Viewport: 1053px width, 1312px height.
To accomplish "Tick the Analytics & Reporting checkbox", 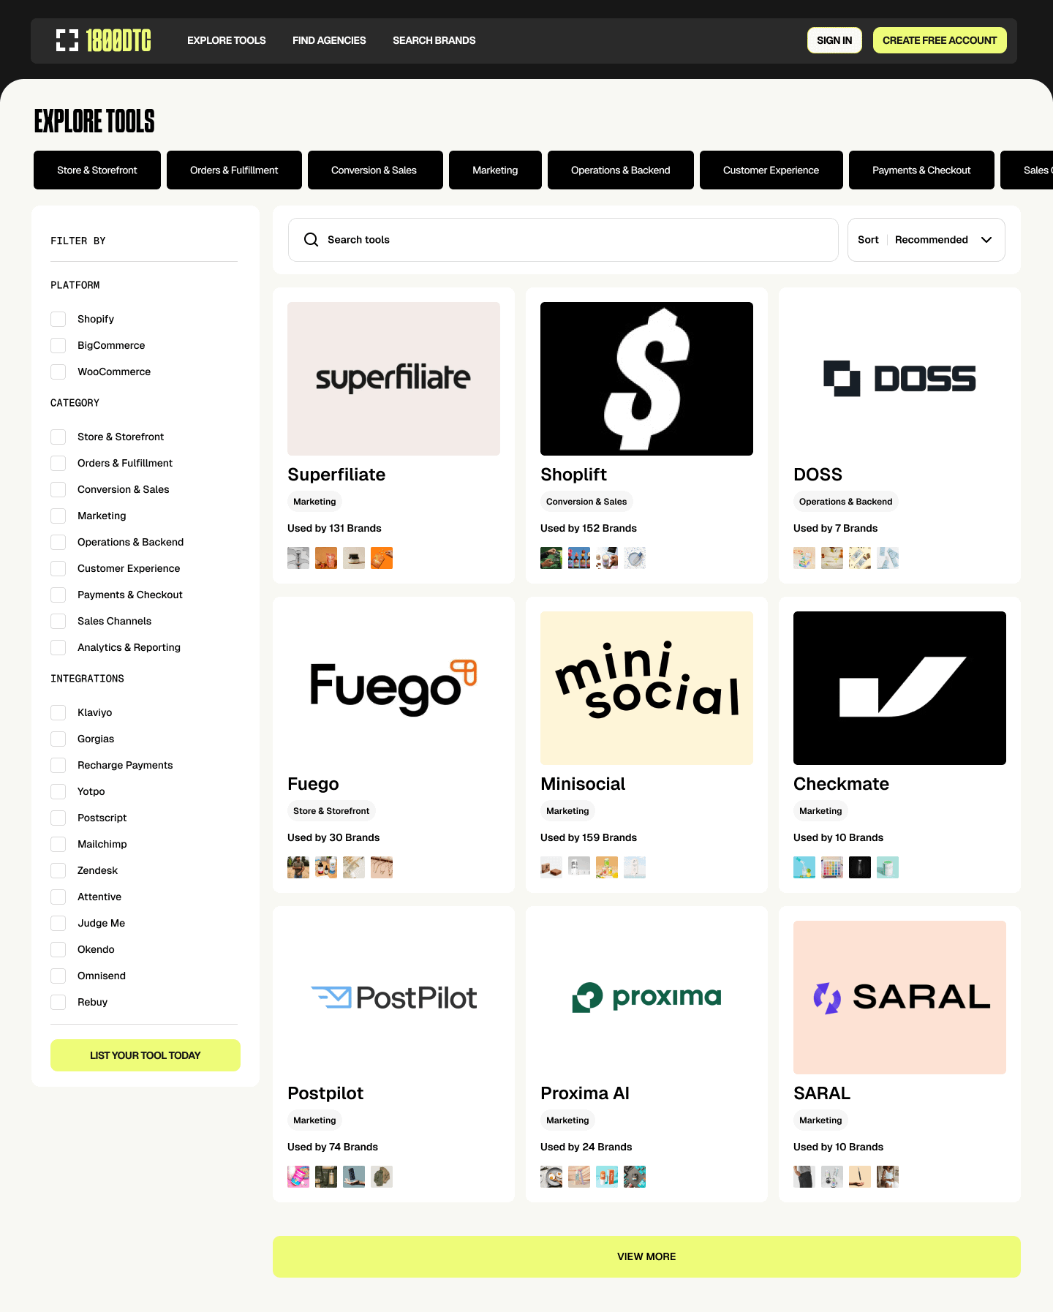I will tap(58, 647).
